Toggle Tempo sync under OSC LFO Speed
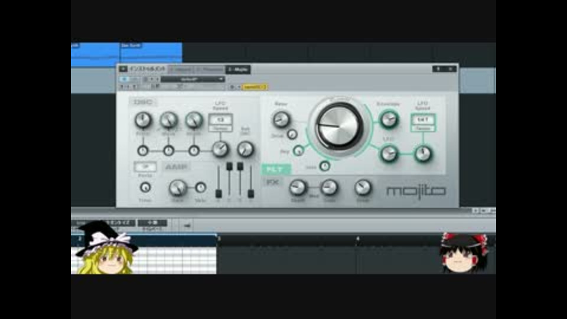 pos(220,128)
